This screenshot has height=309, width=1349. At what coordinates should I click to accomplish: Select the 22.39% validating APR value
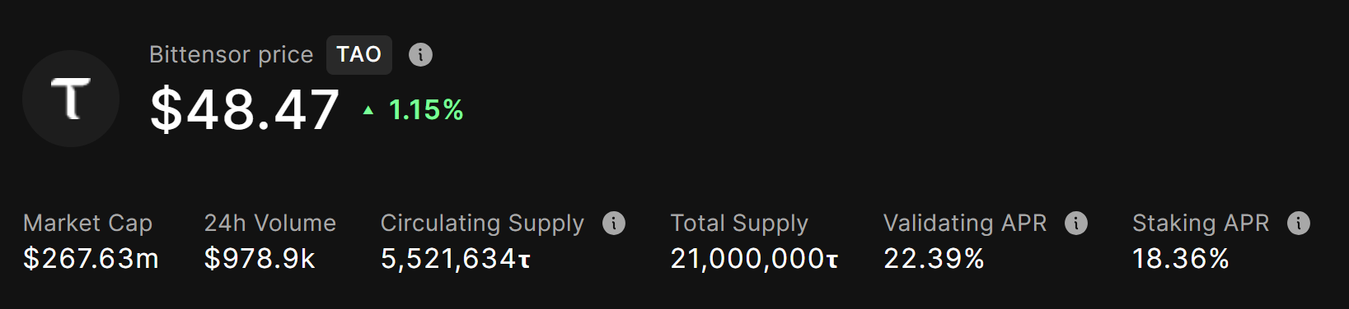click(934, 259)
